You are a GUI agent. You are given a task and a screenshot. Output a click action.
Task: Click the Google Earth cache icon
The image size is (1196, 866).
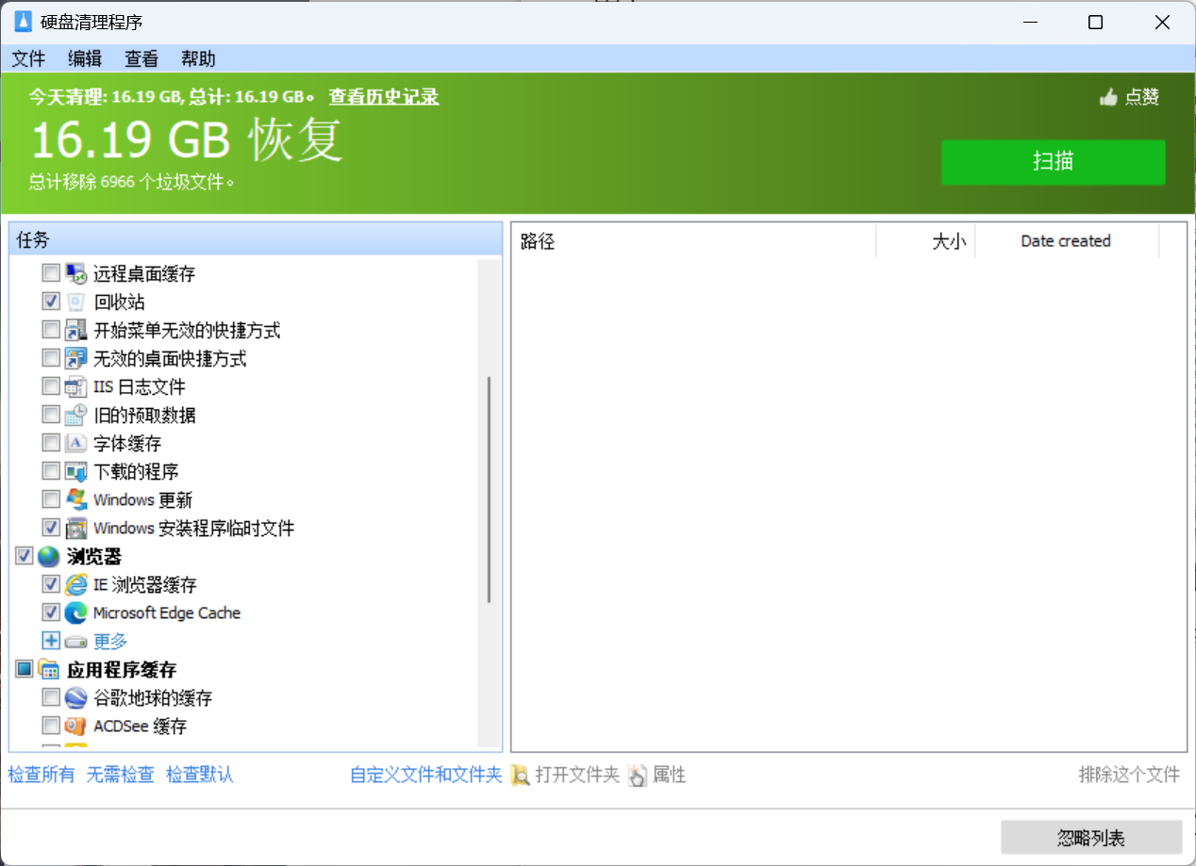tap(76, 698)
